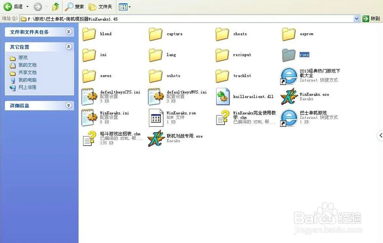
Task: Collapse the 其它位置 panel
Action: [x=69, y=46]
